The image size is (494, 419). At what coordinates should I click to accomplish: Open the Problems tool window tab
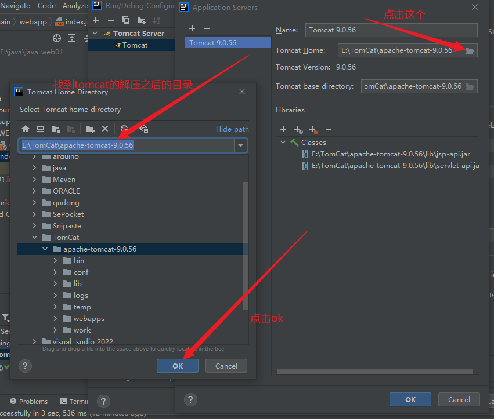29,402
